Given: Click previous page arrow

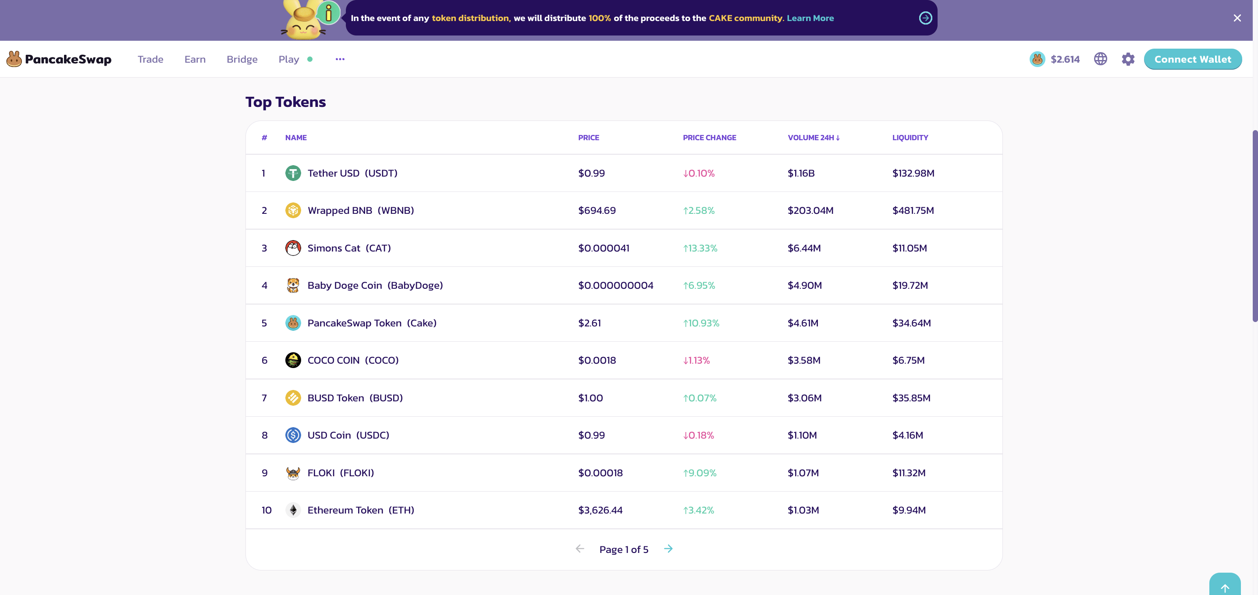Looking at the screenshot, I should click(579, 549).
